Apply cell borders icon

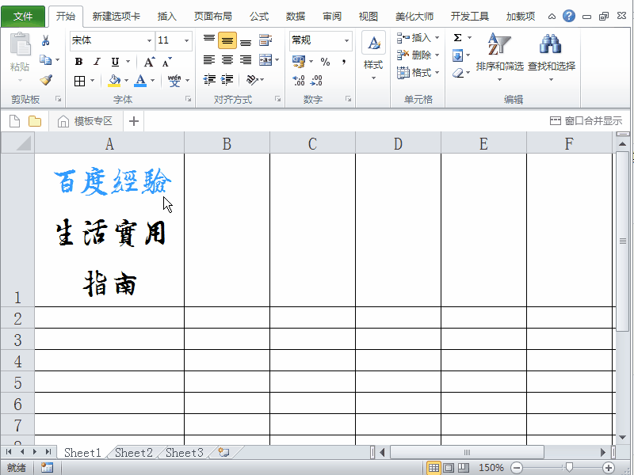point(80,81)
